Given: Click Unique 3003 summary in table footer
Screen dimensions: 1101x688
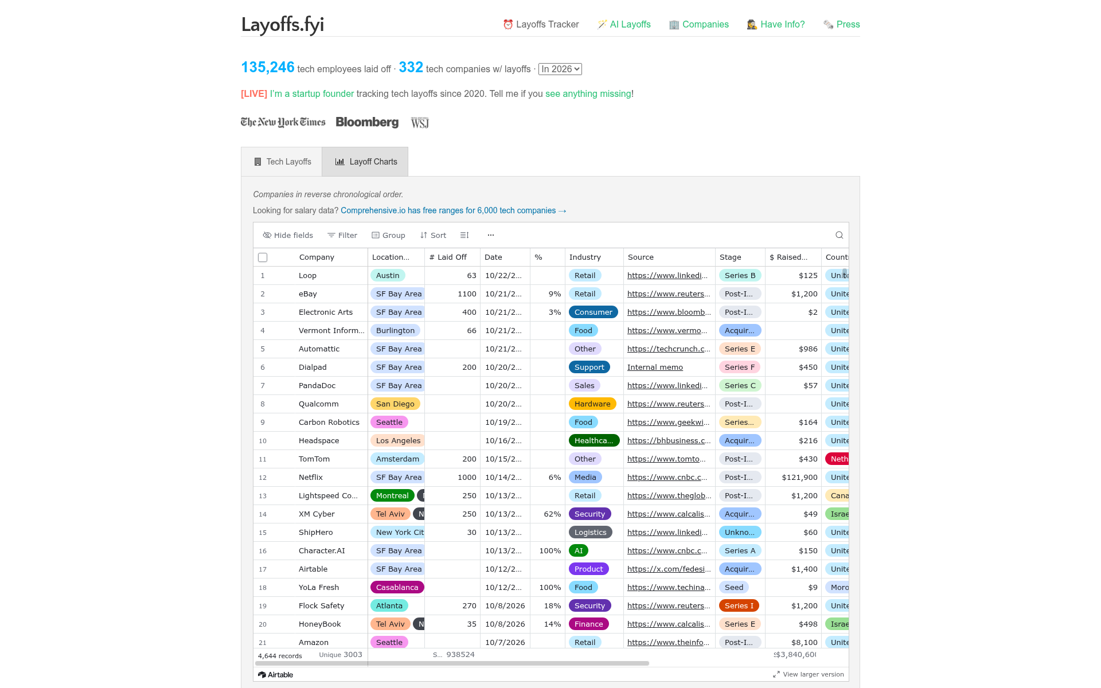Looking at the screenshot, I should click(341, 655).
